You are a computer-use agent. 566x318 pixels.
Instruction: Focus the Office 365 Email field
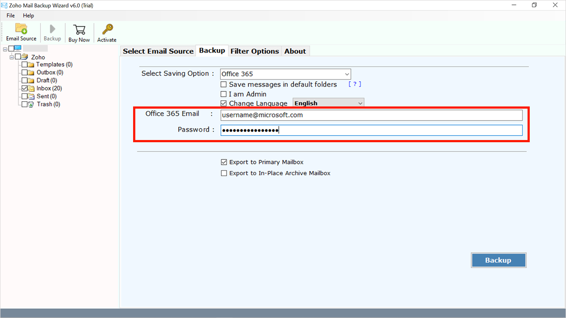(x=371, y=115)
